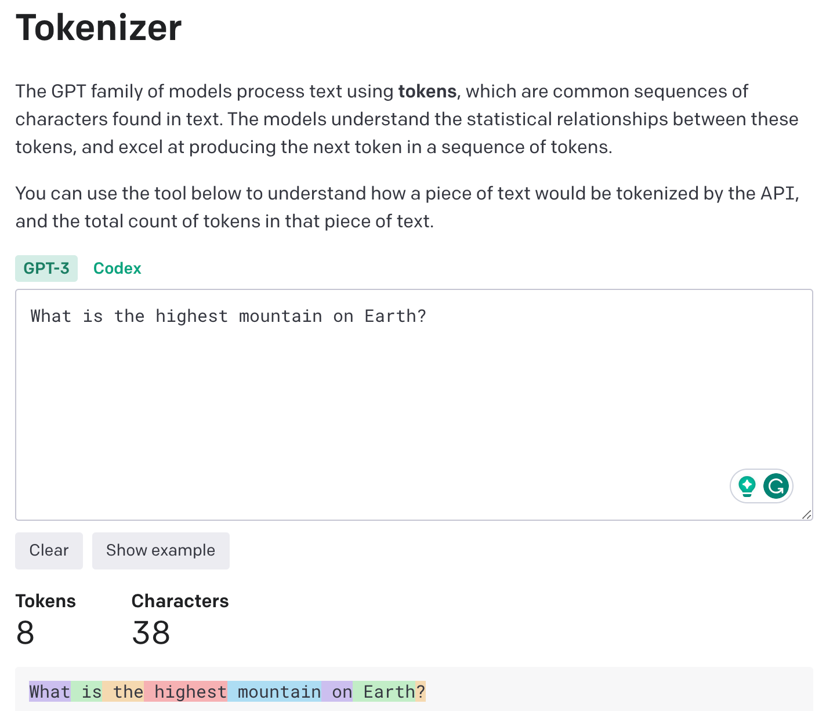Click the green lightbulb suggestion icon

pos(747,486)
